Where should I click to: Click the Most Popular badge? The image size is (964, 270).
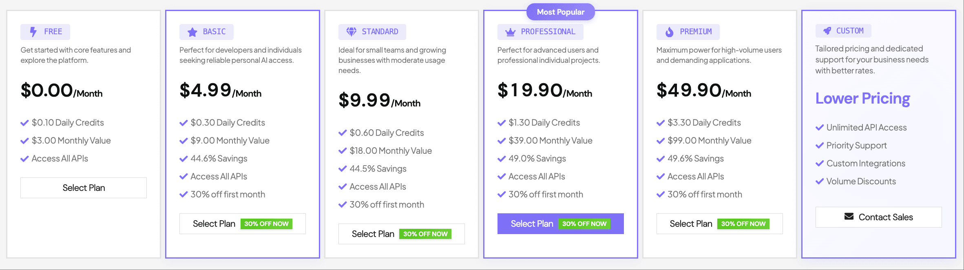pos(560,12)
